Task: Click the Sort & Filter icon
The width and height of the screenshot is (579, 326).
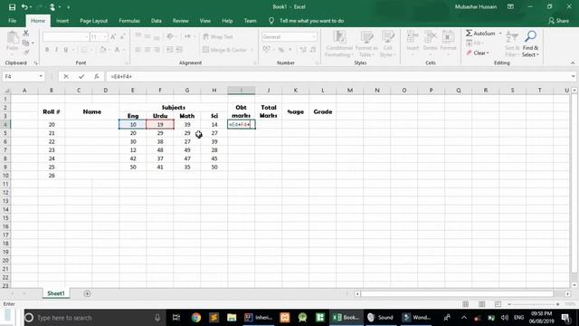Action: pos(512,37)
